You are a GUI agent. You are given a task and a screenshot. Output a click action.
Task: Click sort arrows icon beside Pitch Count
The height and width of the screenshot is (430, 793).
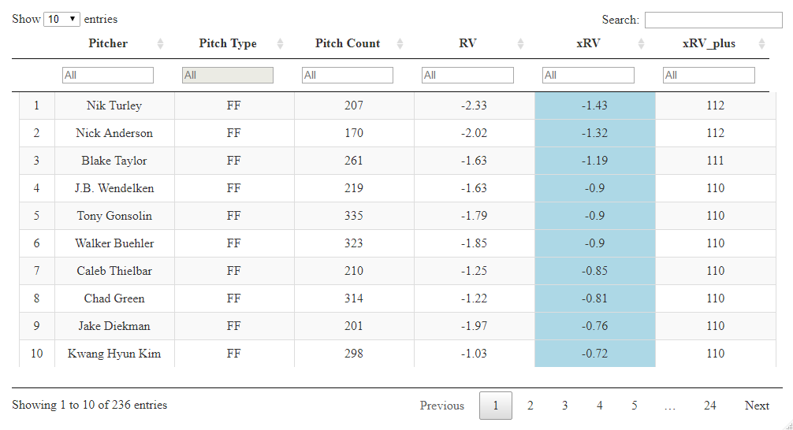pos(400,44)
